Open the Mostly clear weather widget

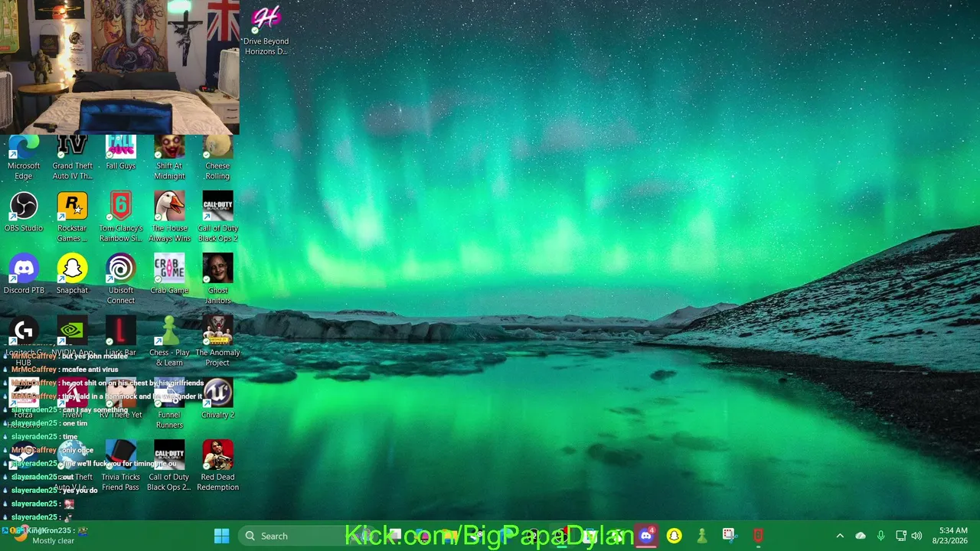43,536
